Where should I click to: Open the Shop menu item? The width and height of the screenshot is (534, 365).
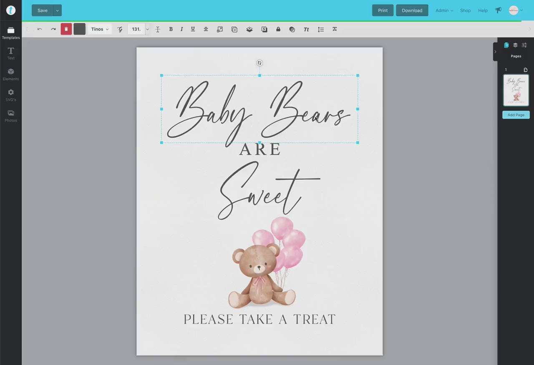pyautogui.click(x=465, y=10)
